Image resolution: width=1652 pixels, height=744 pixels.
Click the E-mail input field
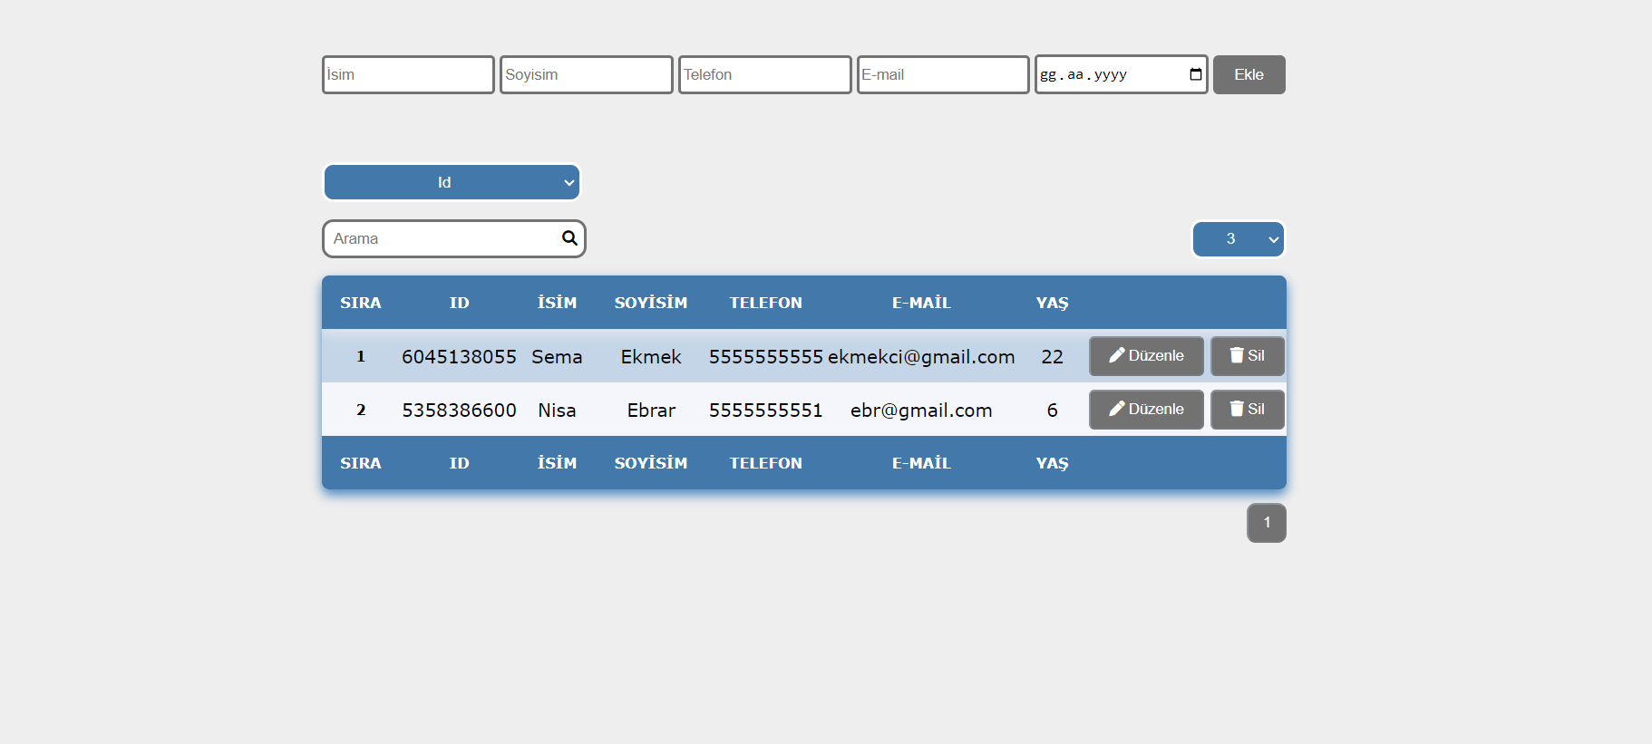point(942,74)
